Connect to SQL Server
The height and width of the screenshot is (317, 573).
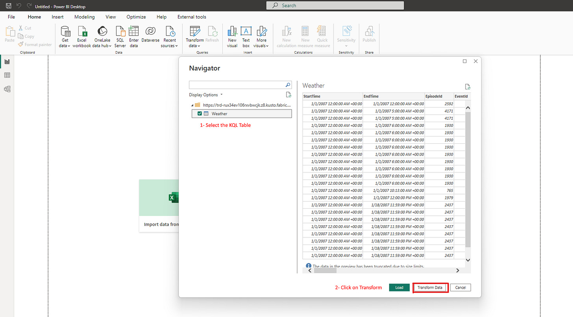click(120, 36)
